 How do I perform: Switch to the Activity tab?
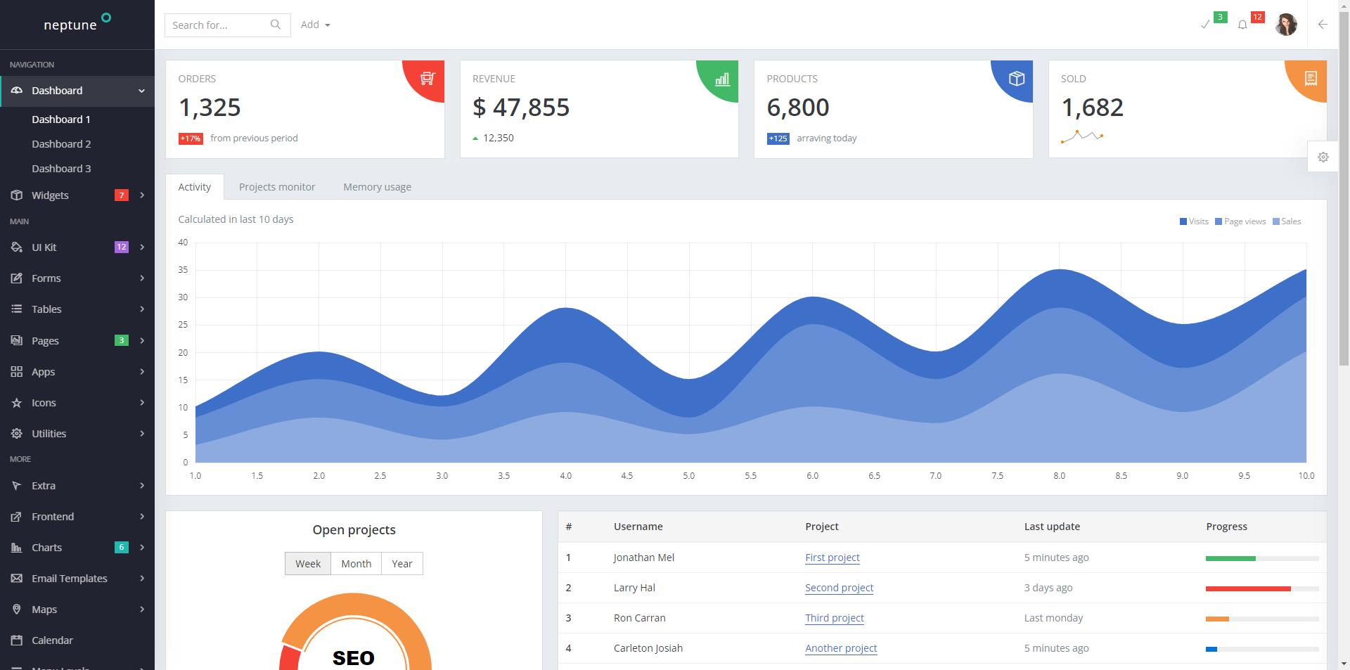point(195,187)
